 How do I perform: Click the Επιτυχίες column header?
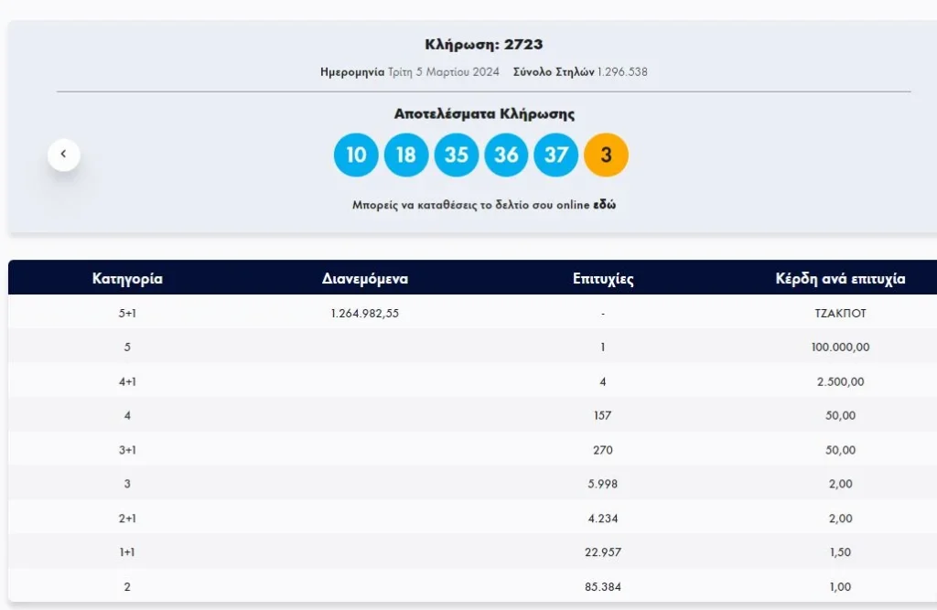click(602, 279)
